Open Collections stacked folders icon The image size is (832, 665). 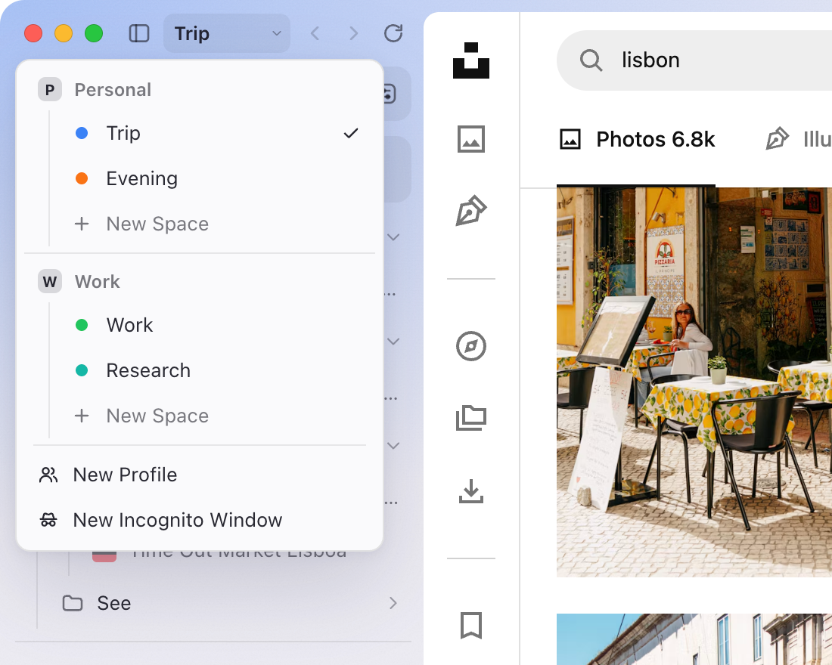click(x=471, y=418)
